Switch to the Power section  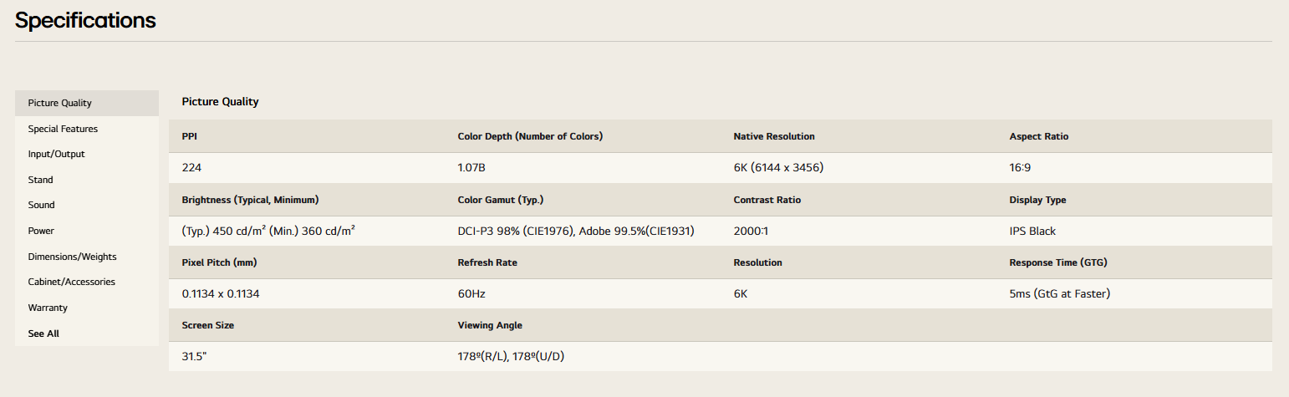tap(87, 231)
